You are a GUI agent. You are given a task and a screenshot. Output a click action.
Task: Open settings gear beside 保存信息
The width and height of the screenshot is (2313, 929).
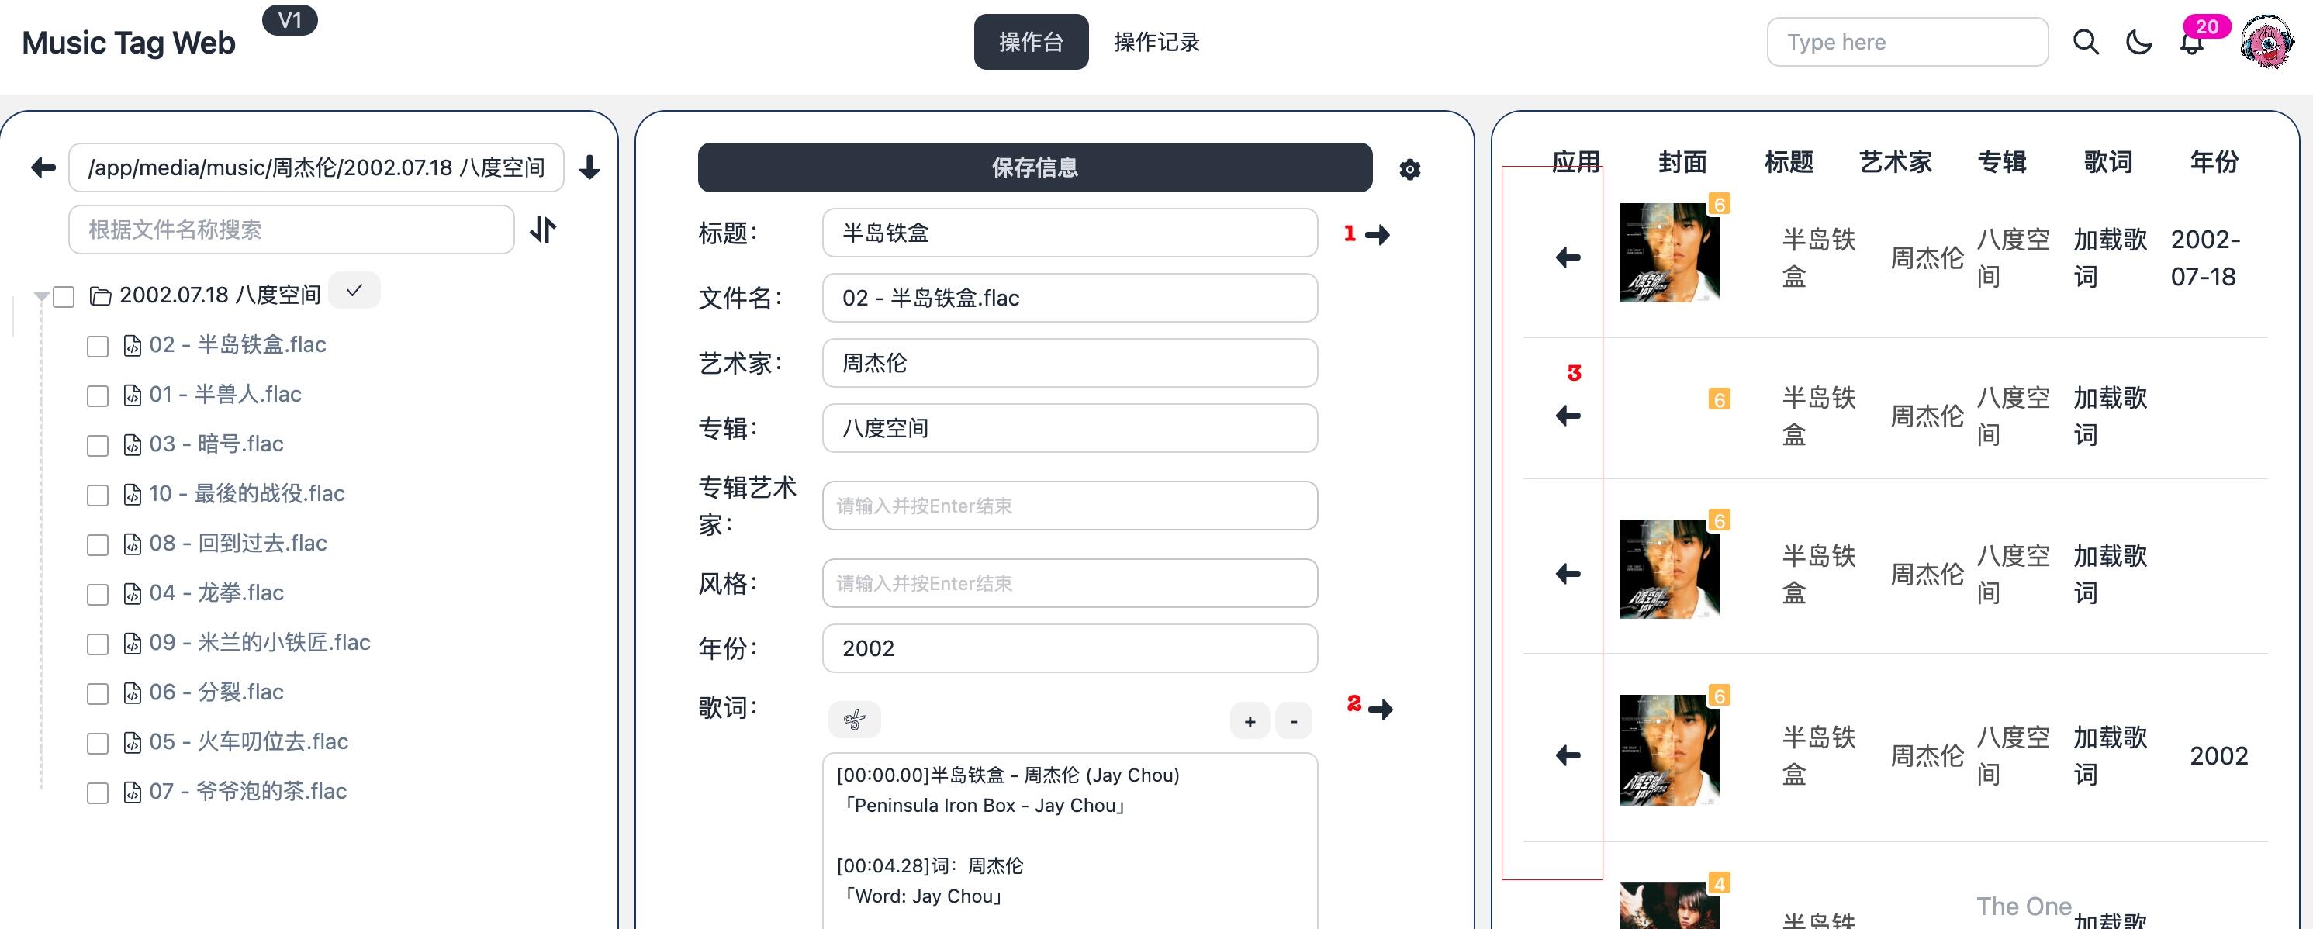click(1409, 169)
